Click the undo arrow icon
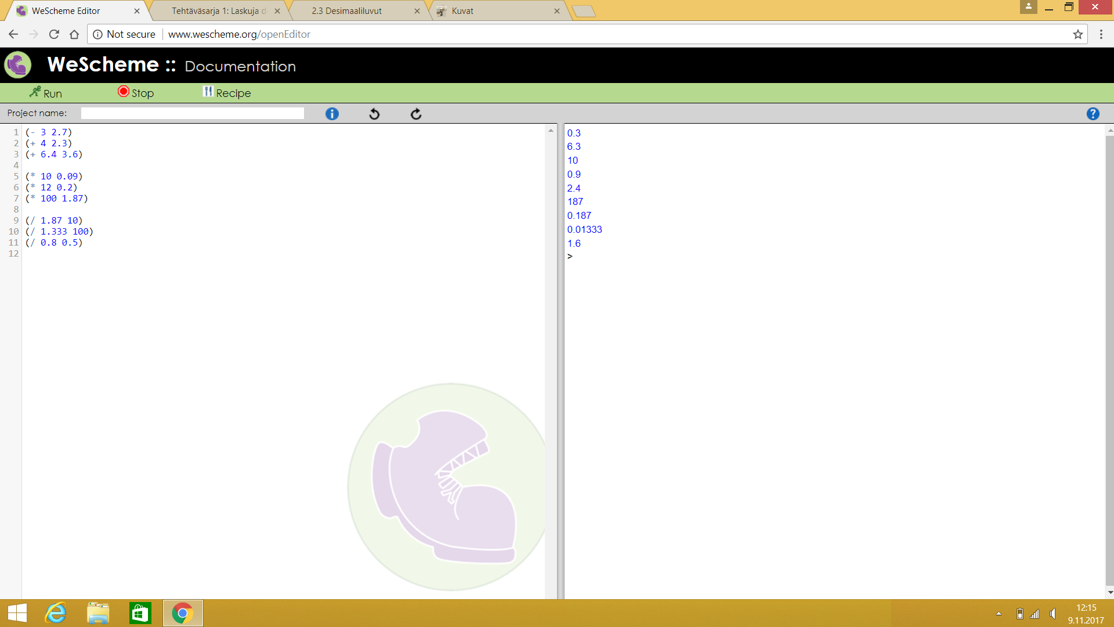The width and height of the screenshot is (1114, 627). [374, 114]
